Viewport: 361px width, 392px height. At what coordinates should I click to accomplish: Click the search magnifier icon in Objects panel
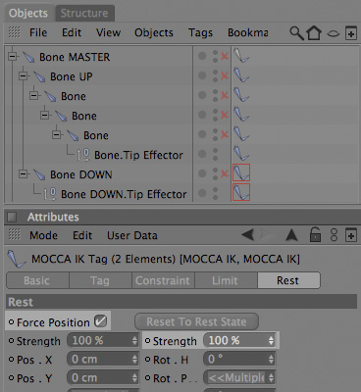click(296, 33)
